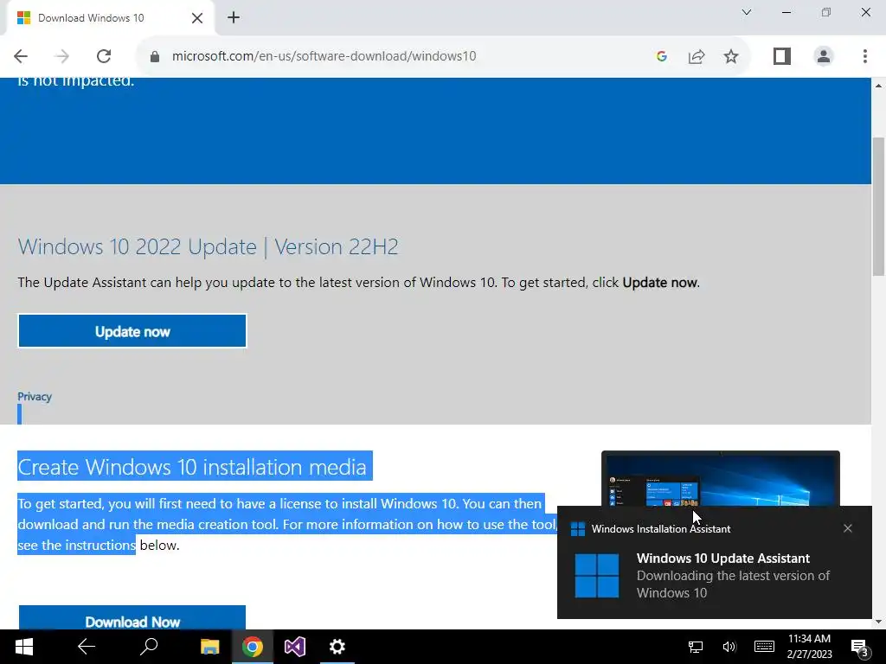Open the Chrome profile avatar

[824, 56]
